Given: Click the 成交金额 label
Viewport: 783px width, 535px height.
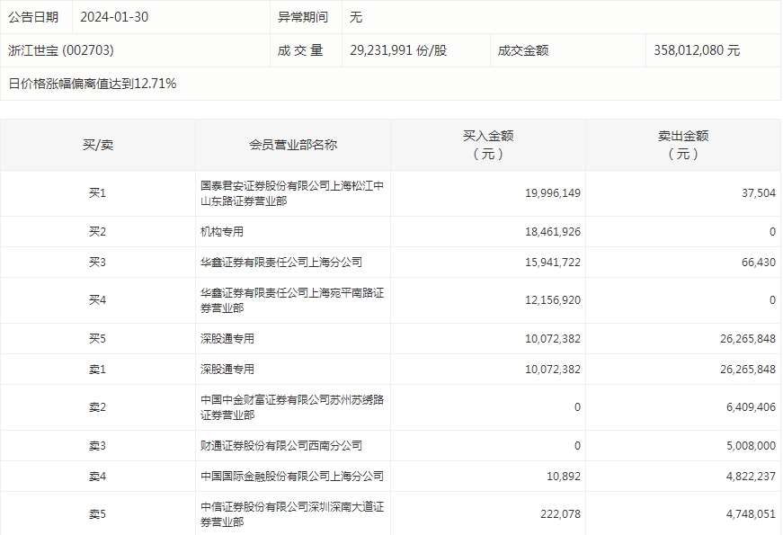Looking at the screenshot, I should (523, 50).
